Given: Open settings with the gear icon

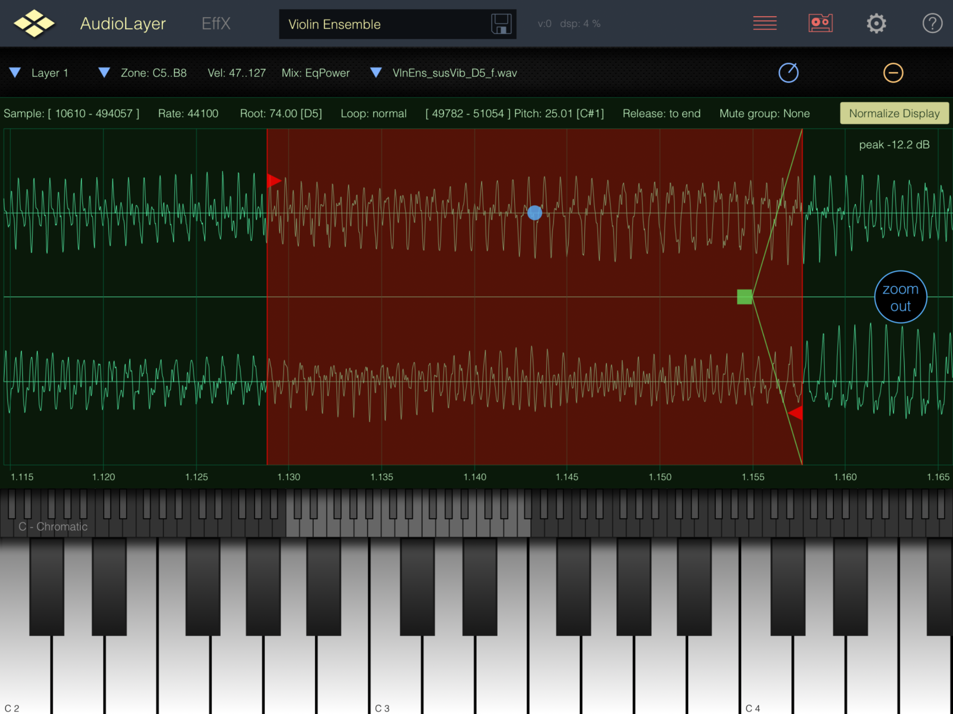Looking at the screenshot, I should click(876, 23).
